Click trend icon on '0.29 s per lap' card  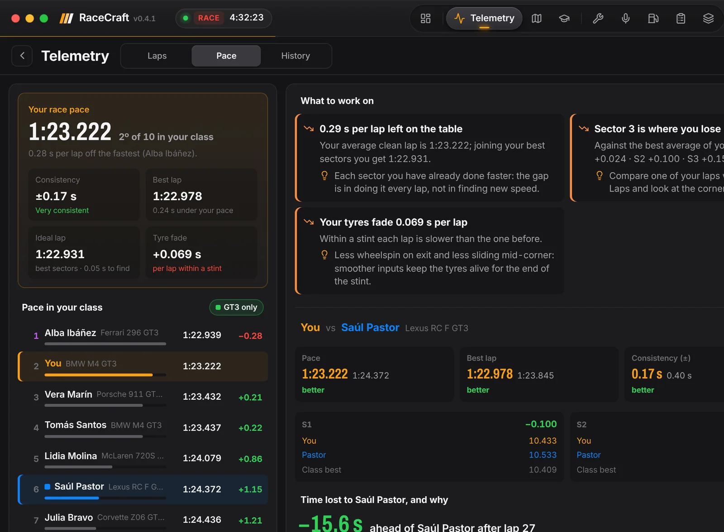click(x=309, y=129)
